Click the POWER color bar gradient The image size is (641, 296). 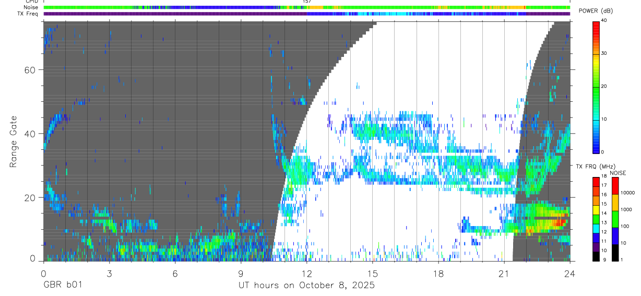pyautogui.click(x=596, y=87)
